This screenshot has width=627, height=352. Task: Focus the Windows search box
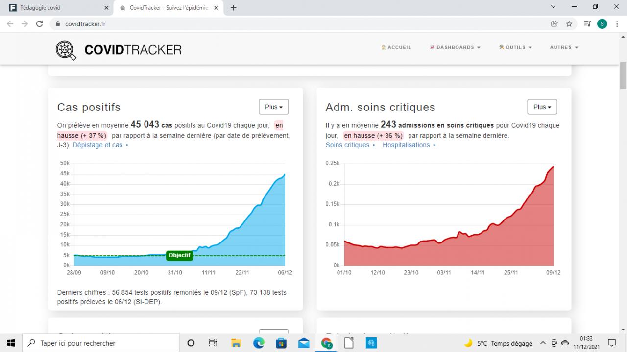[x=101, y=343]
